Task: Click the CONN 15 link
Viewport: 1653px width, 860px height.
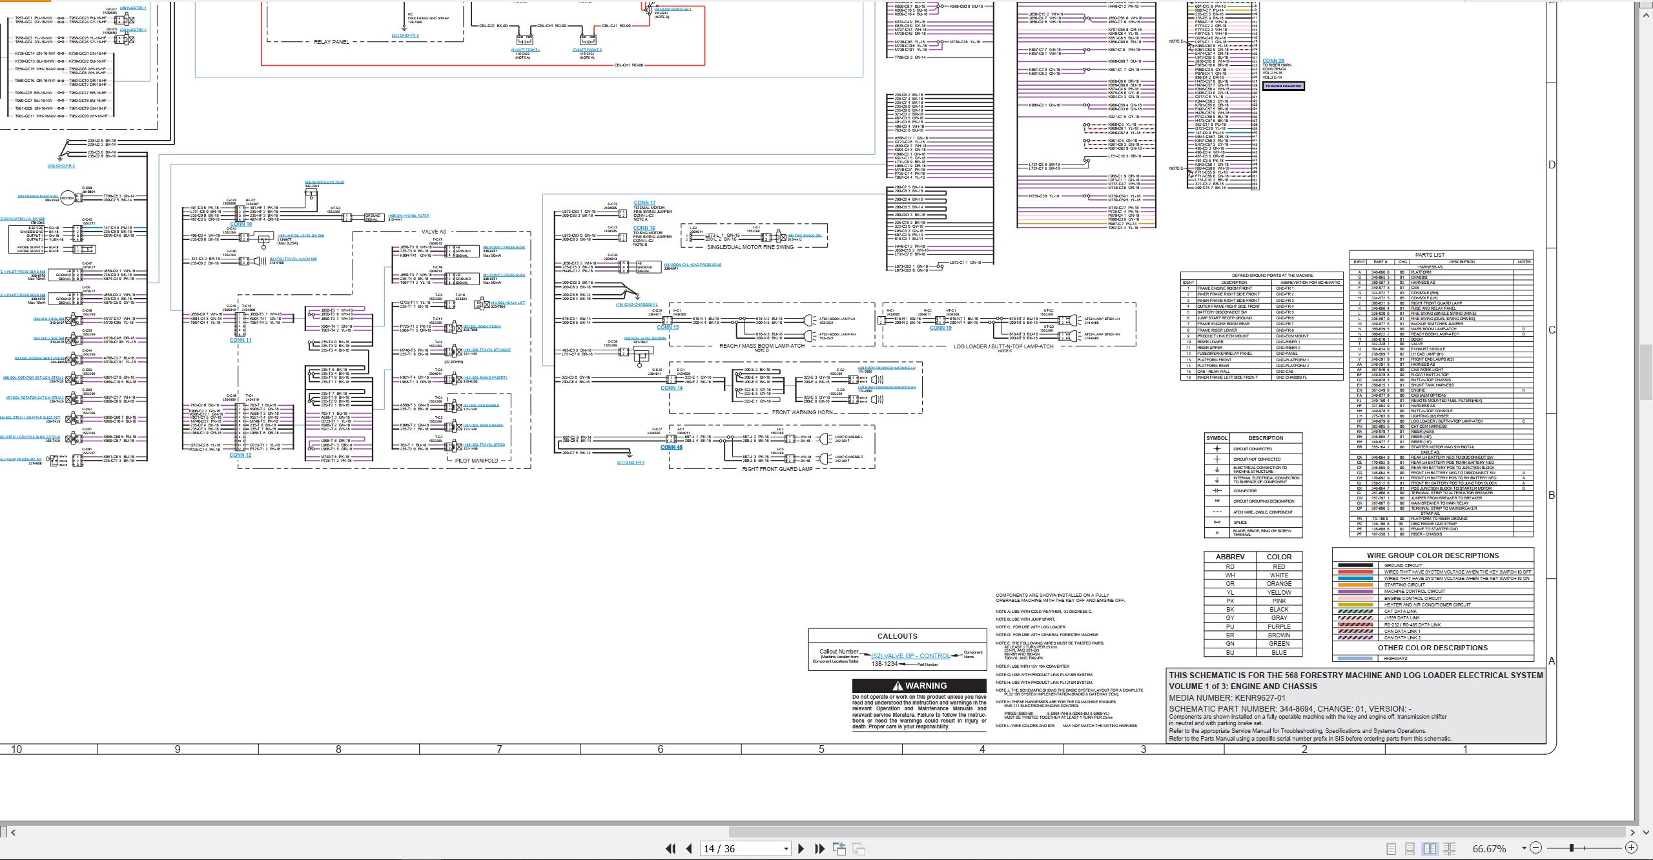Action: pyautogui.click(x=668, y=327)
